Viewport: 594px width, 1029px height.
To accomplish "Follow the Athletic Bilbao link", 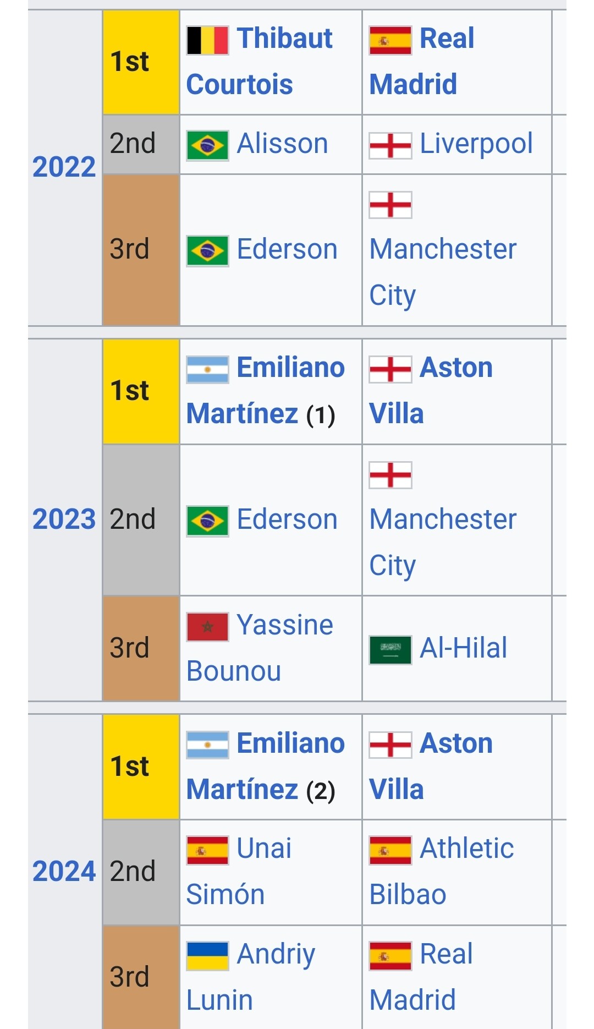I will tap(442, 871).
